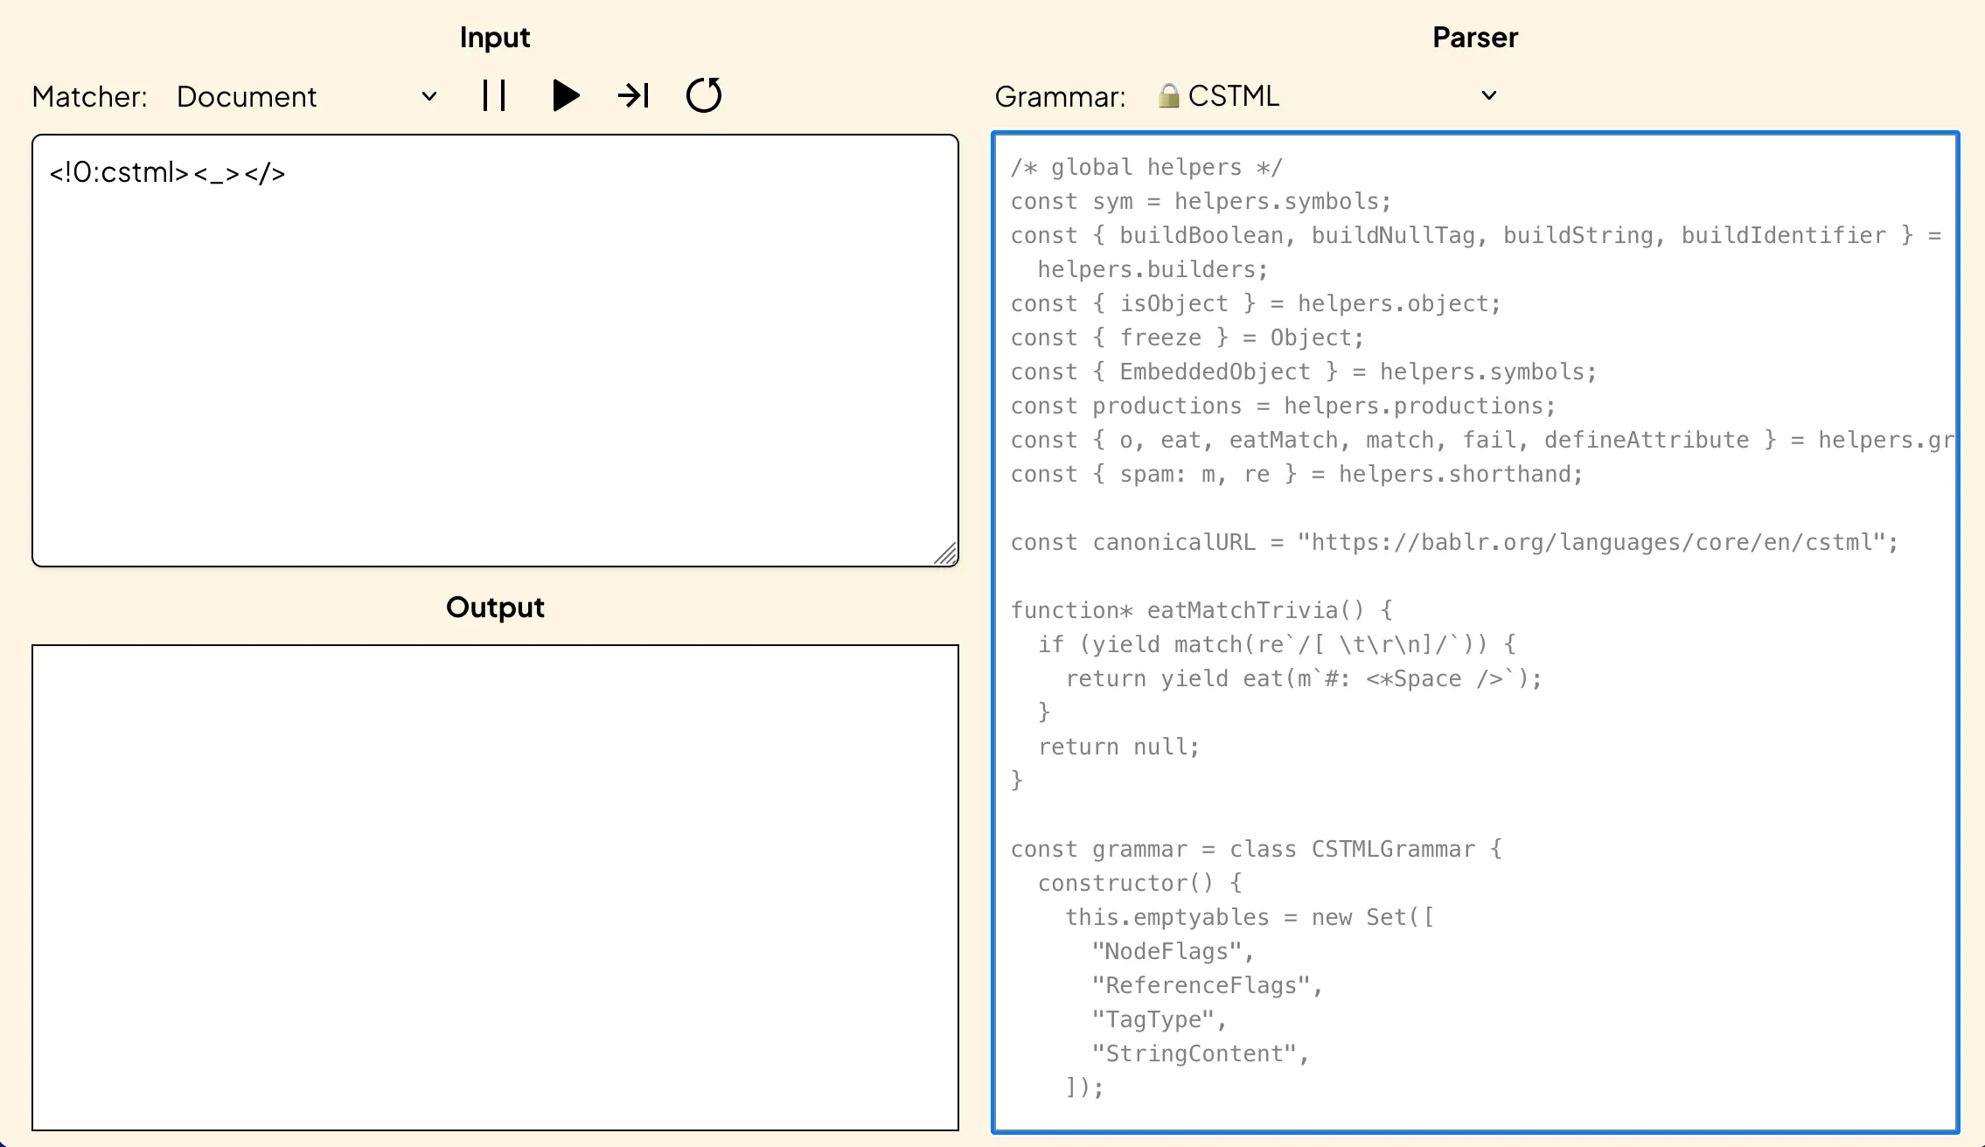Select the CSTML grammar option text
The height and width of the screenshot is (1147, 1985).
[x=1233, y=96]
